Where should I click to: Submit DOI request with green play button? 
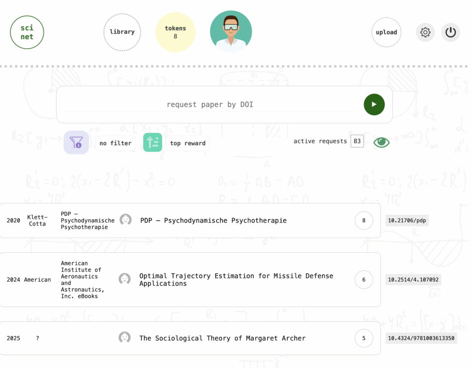(x=374, y=104)
